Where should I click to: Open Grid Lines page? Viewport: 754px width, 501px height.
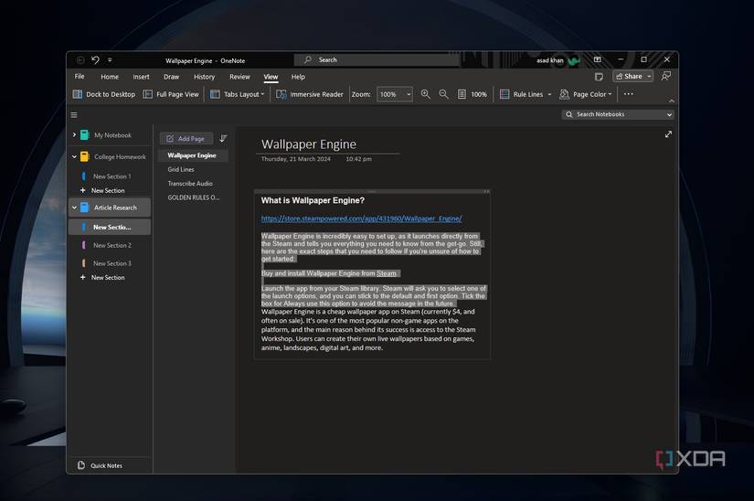point(181,169)
